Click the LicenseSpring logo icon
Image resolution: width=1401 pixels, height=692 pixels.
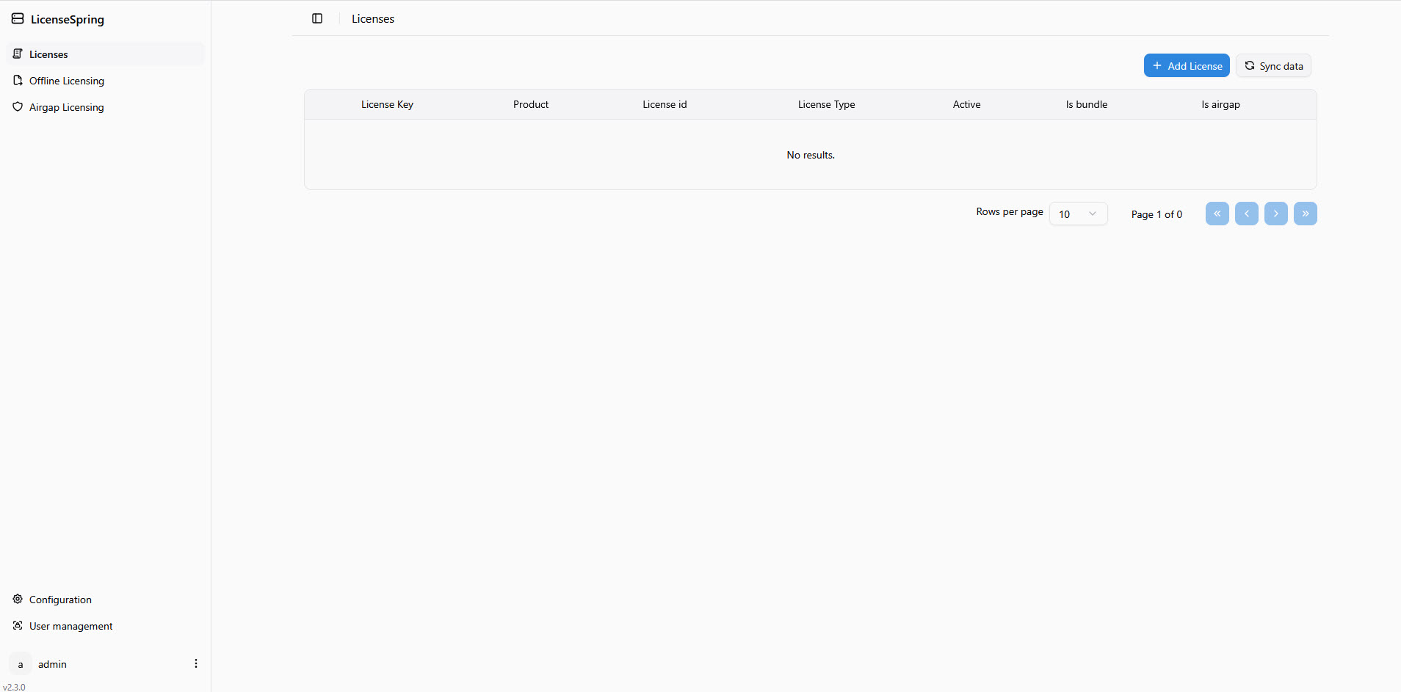[x=18, y=19]
